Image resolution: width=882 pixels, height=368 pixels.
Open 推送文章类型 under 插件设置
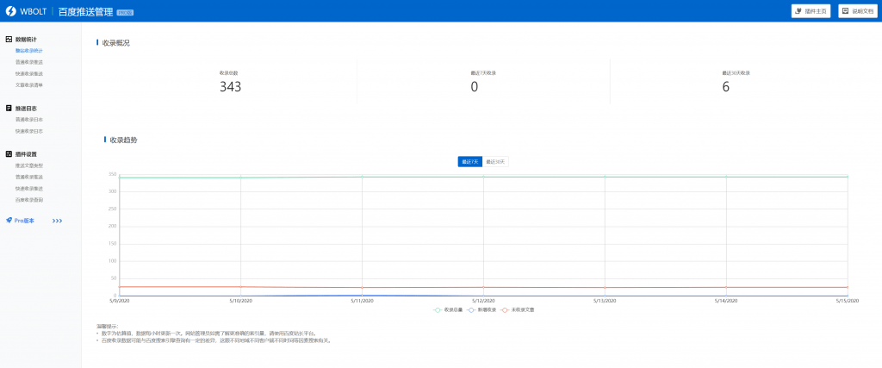pos(29,165)
